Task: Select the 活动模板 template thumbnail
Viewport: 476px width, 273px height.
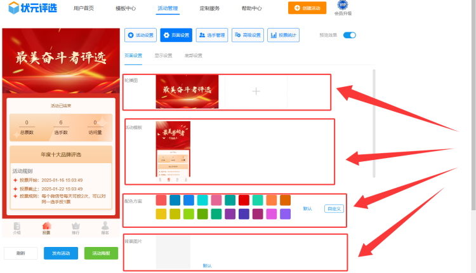Action: pos(173,151)
